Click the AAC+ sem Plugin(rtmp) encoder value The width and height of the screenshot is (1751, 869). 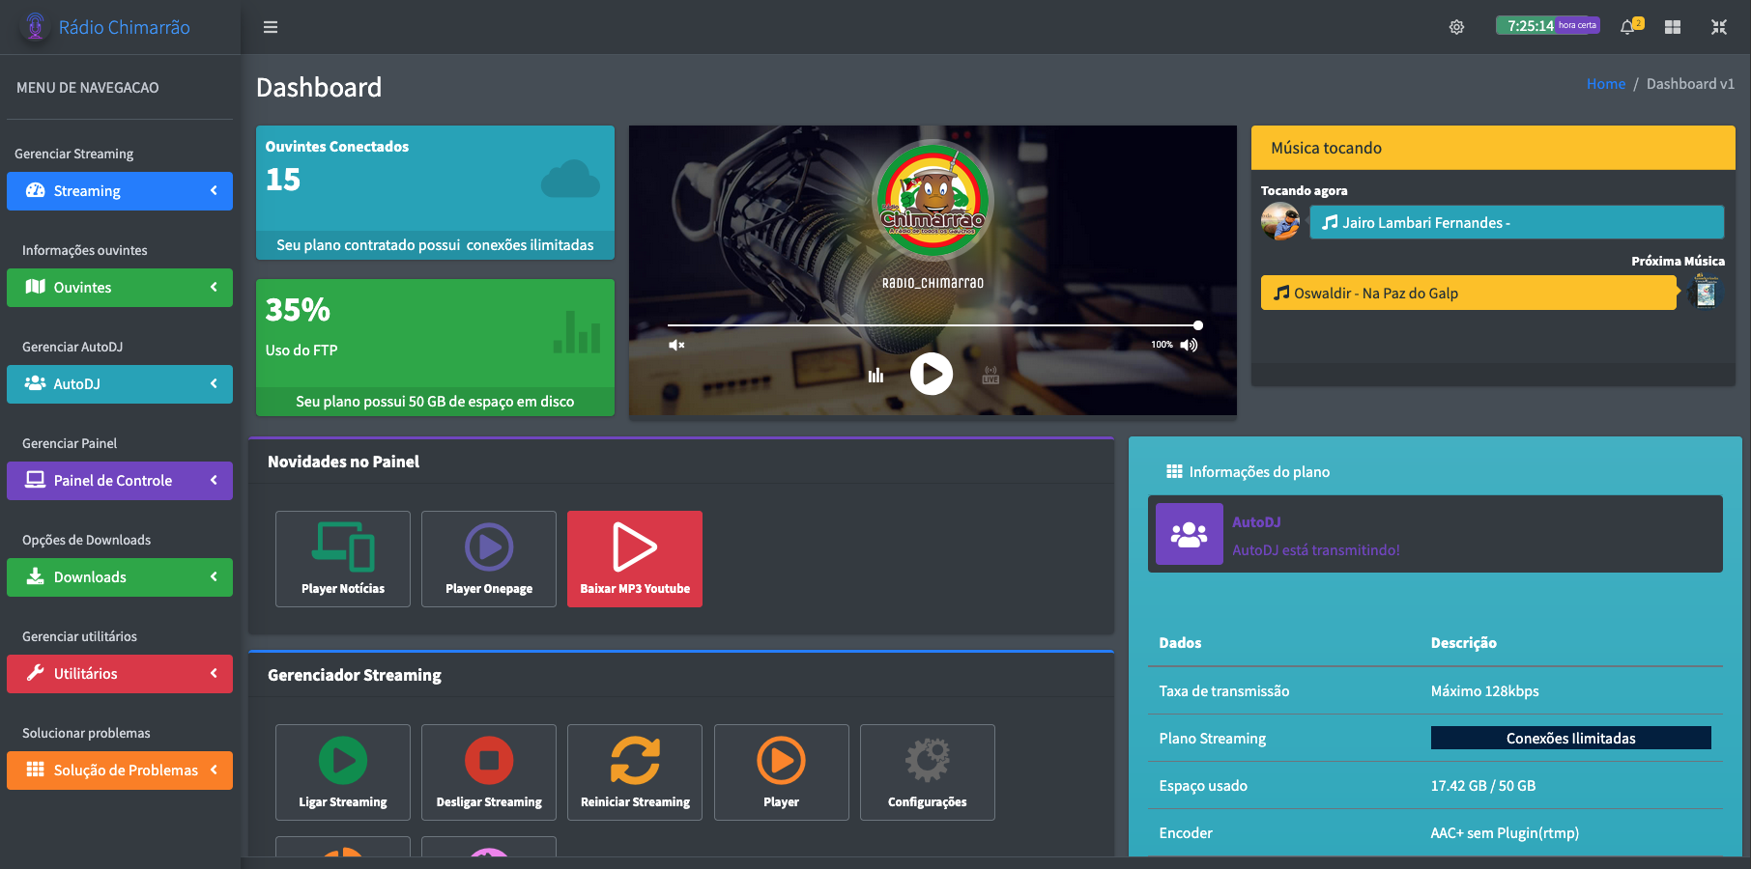coord(1505,833)
